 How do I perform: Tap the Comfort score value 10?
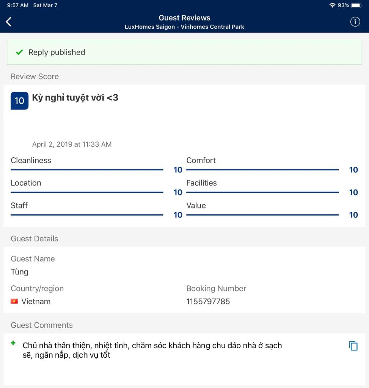coord(353,170)
